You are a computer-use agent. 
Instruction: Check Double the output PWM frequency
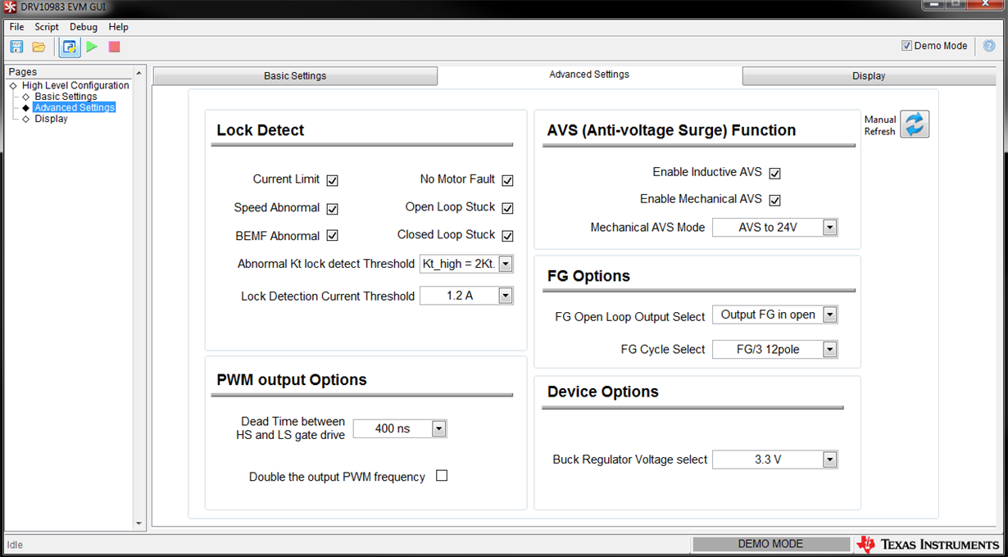click(x=442, y=476)
